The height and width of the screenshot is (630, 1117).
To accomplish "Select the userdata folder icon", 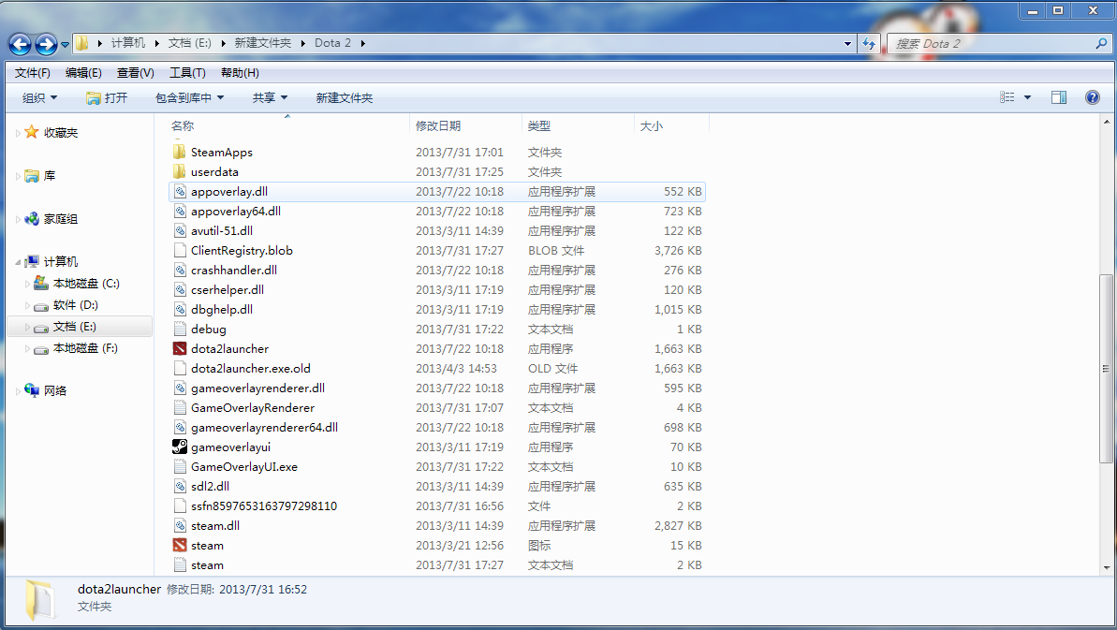I will coord(180,171).
